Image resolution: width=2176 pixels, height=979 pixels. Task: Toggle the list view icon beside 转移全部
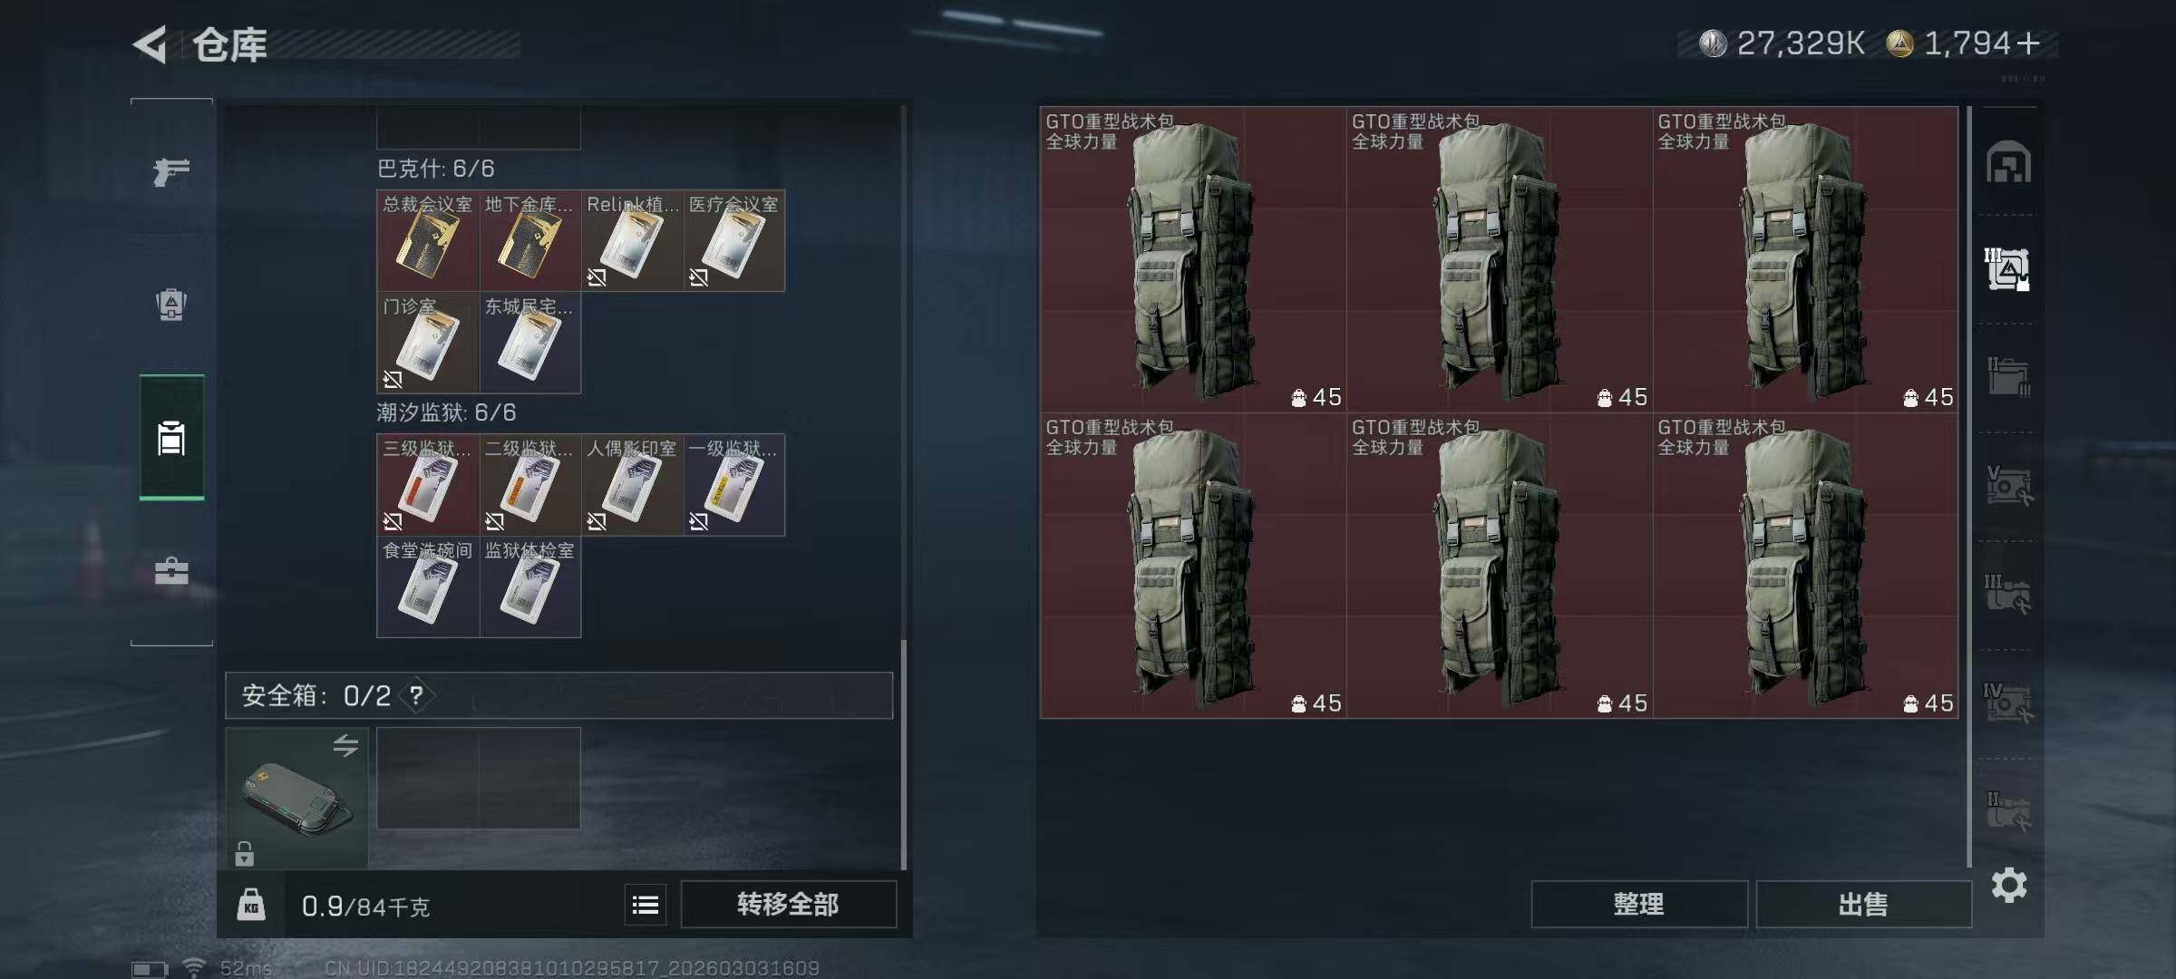[646, 905]
